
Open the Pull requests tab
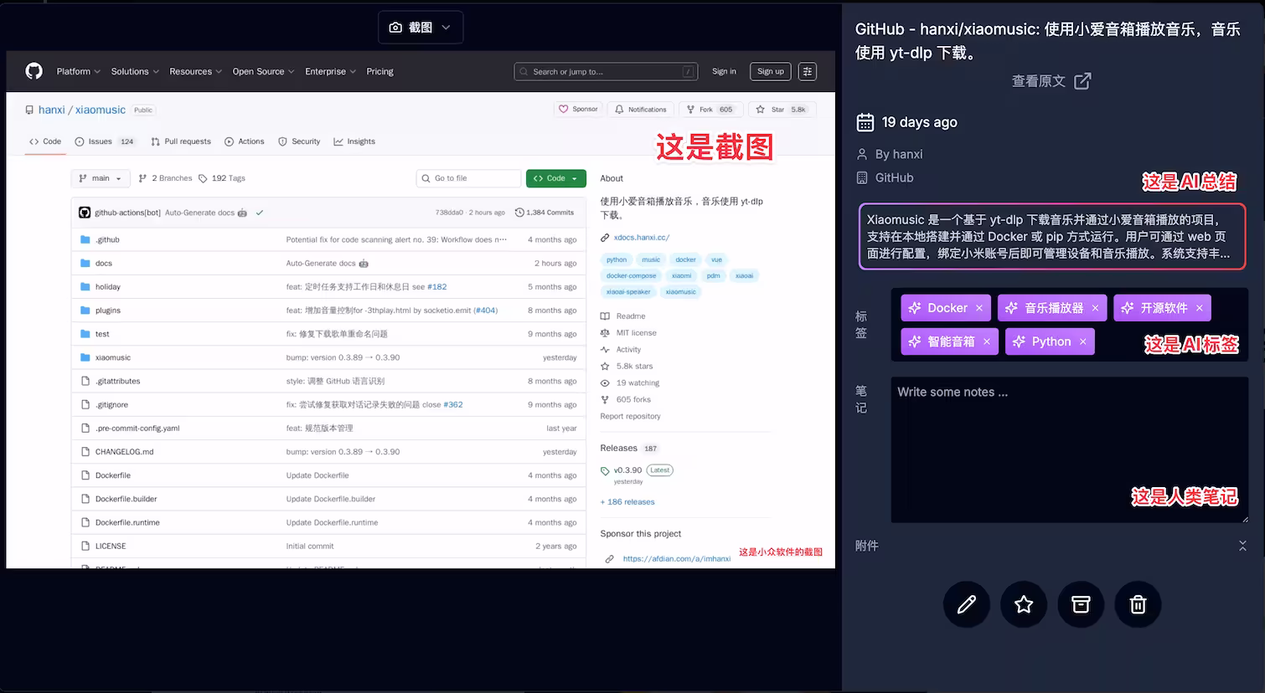point(181,141)
